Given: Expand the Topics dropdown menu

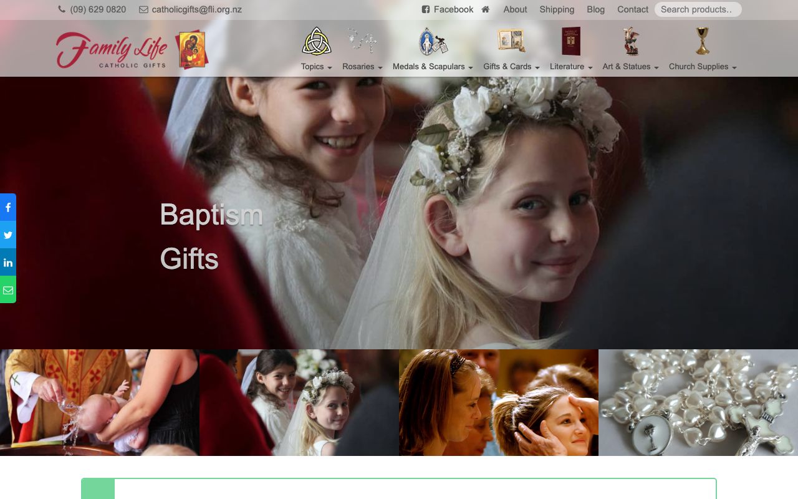Looking at the screenshot, I should pyautogui.click(x=317, y=67).
